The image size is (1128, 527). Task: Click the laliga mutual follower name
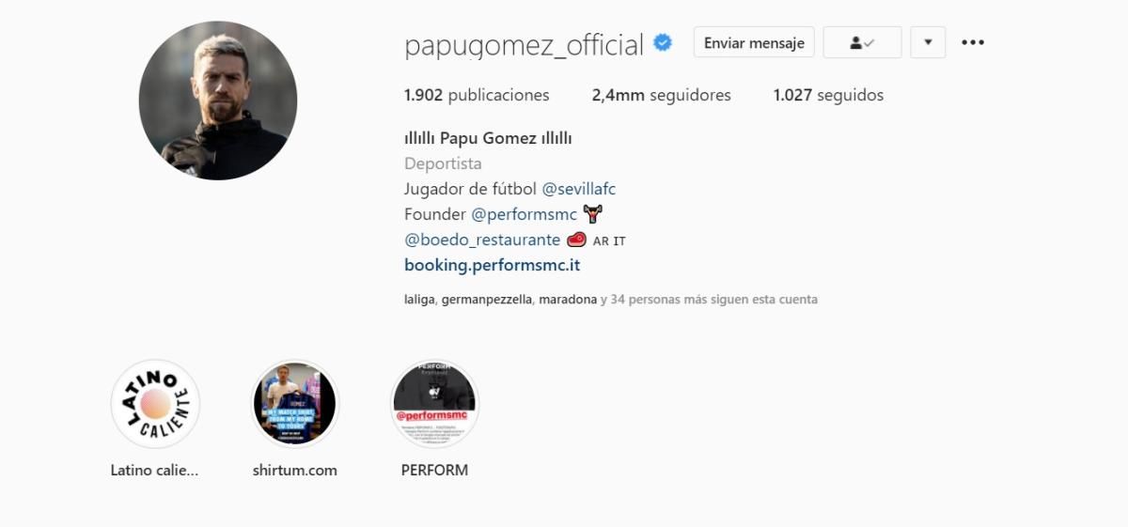(418, 300)
